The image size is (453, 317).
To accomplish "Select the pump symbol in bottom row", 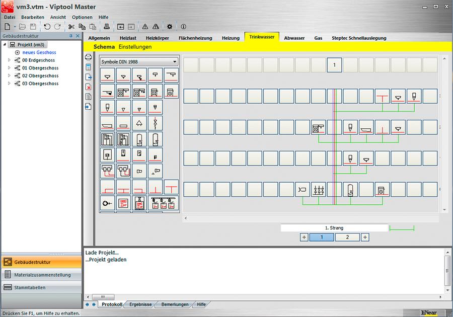I will tap(108, 203).
